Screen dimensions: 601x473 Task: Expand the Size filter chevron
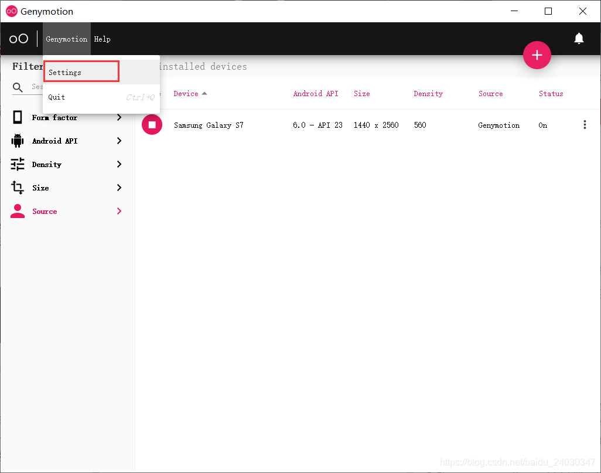[x=119, y=188]
